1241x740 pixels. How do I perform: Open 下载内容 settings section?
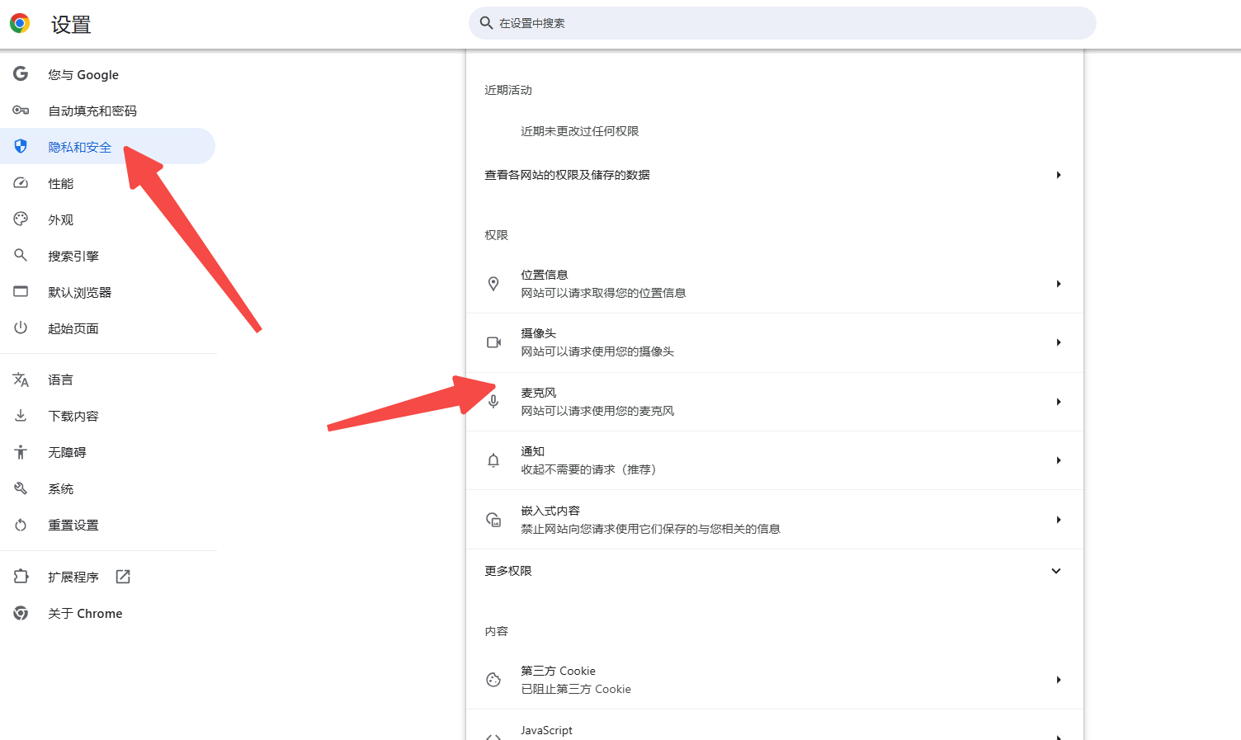(x=107, y=416)
